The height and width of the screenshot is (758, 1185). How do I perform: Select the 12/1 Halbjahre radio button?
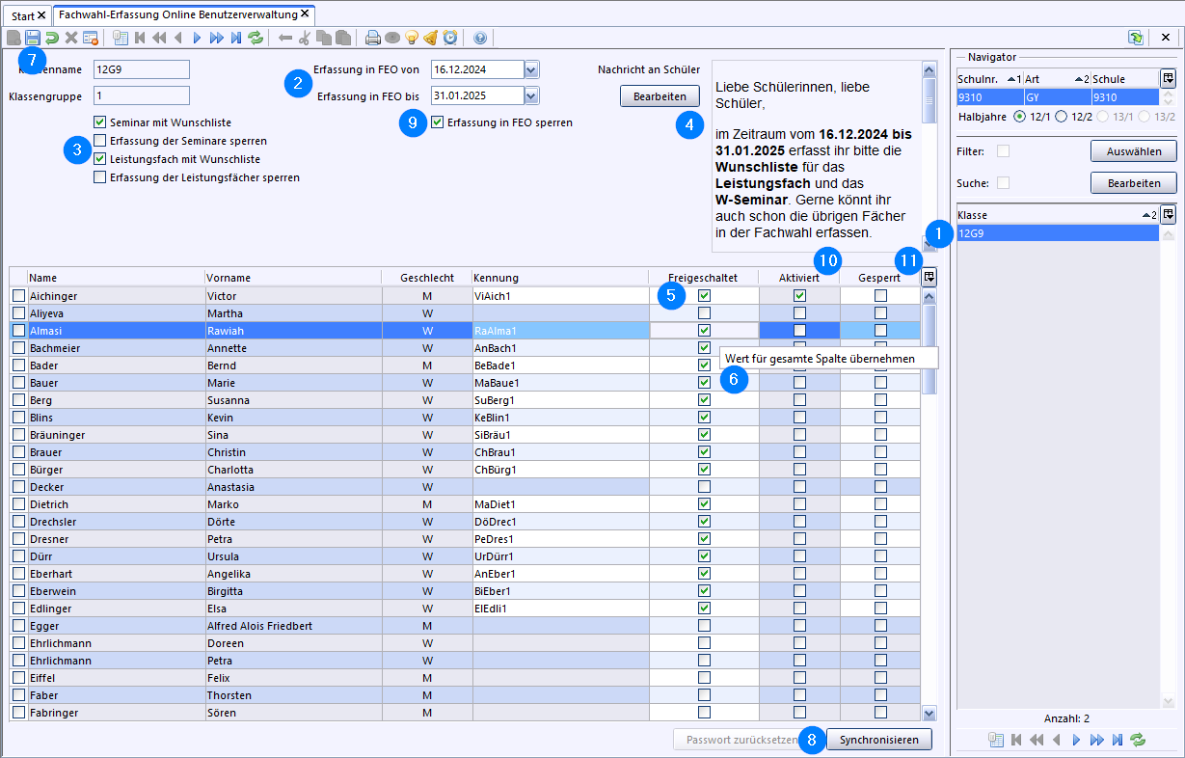tap(1020, 116)
